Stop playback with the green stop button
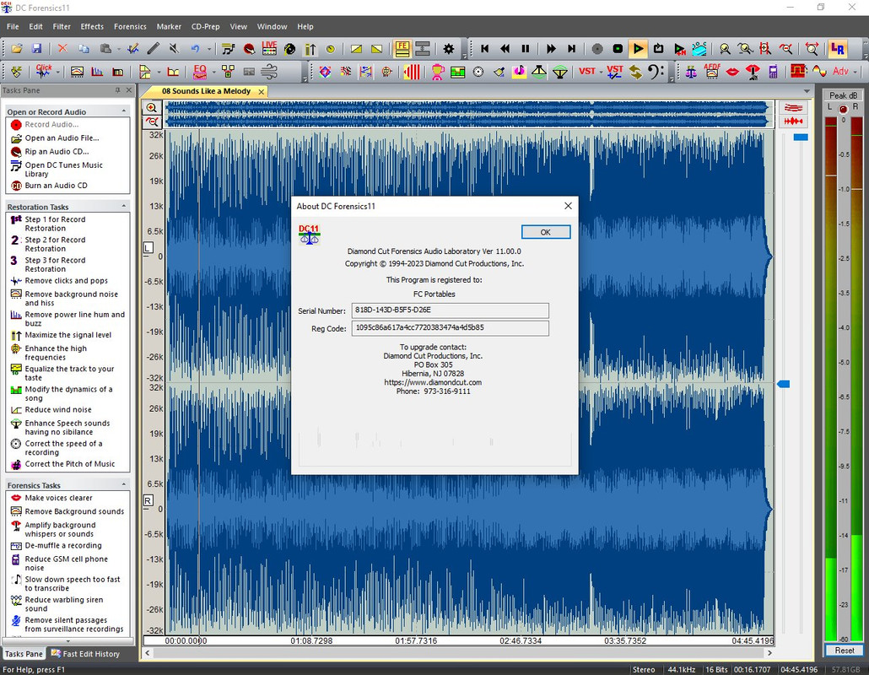The width and height of the screenshot is (869, 675). point(618,49)
